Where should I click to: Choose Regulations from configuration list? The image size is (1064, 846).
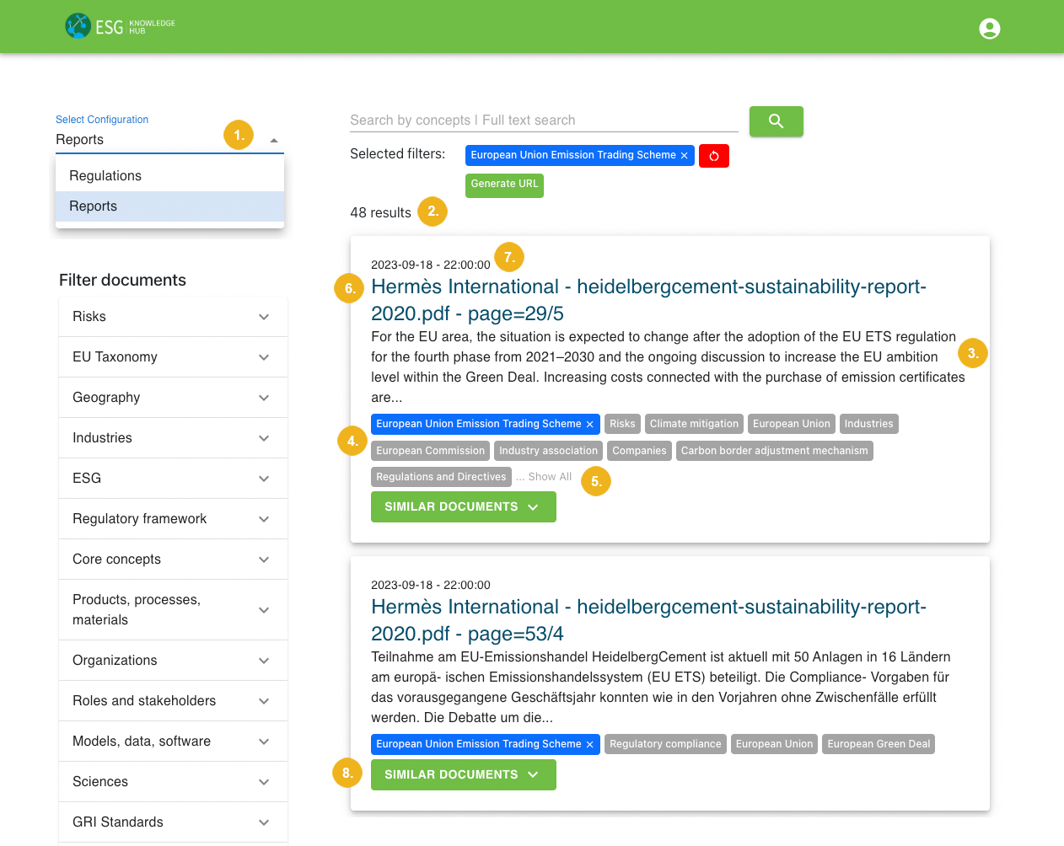(105, 176)
